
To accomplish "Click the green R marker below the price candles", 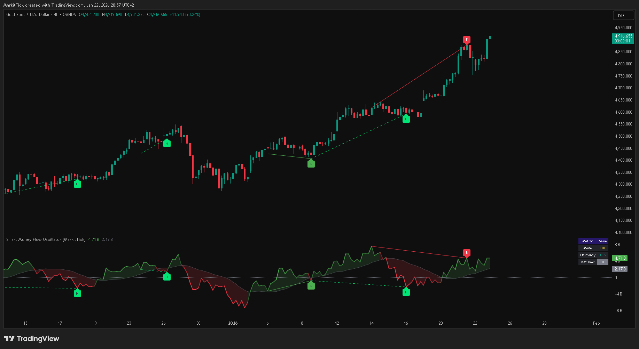I will (x=311, y=164).
